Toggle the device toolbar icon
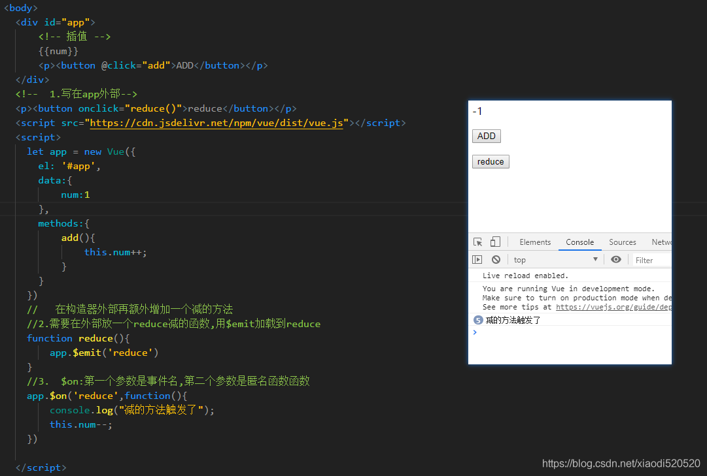Image resolution: width=707 pixels, height=476 pixels. tap(495, 242)
